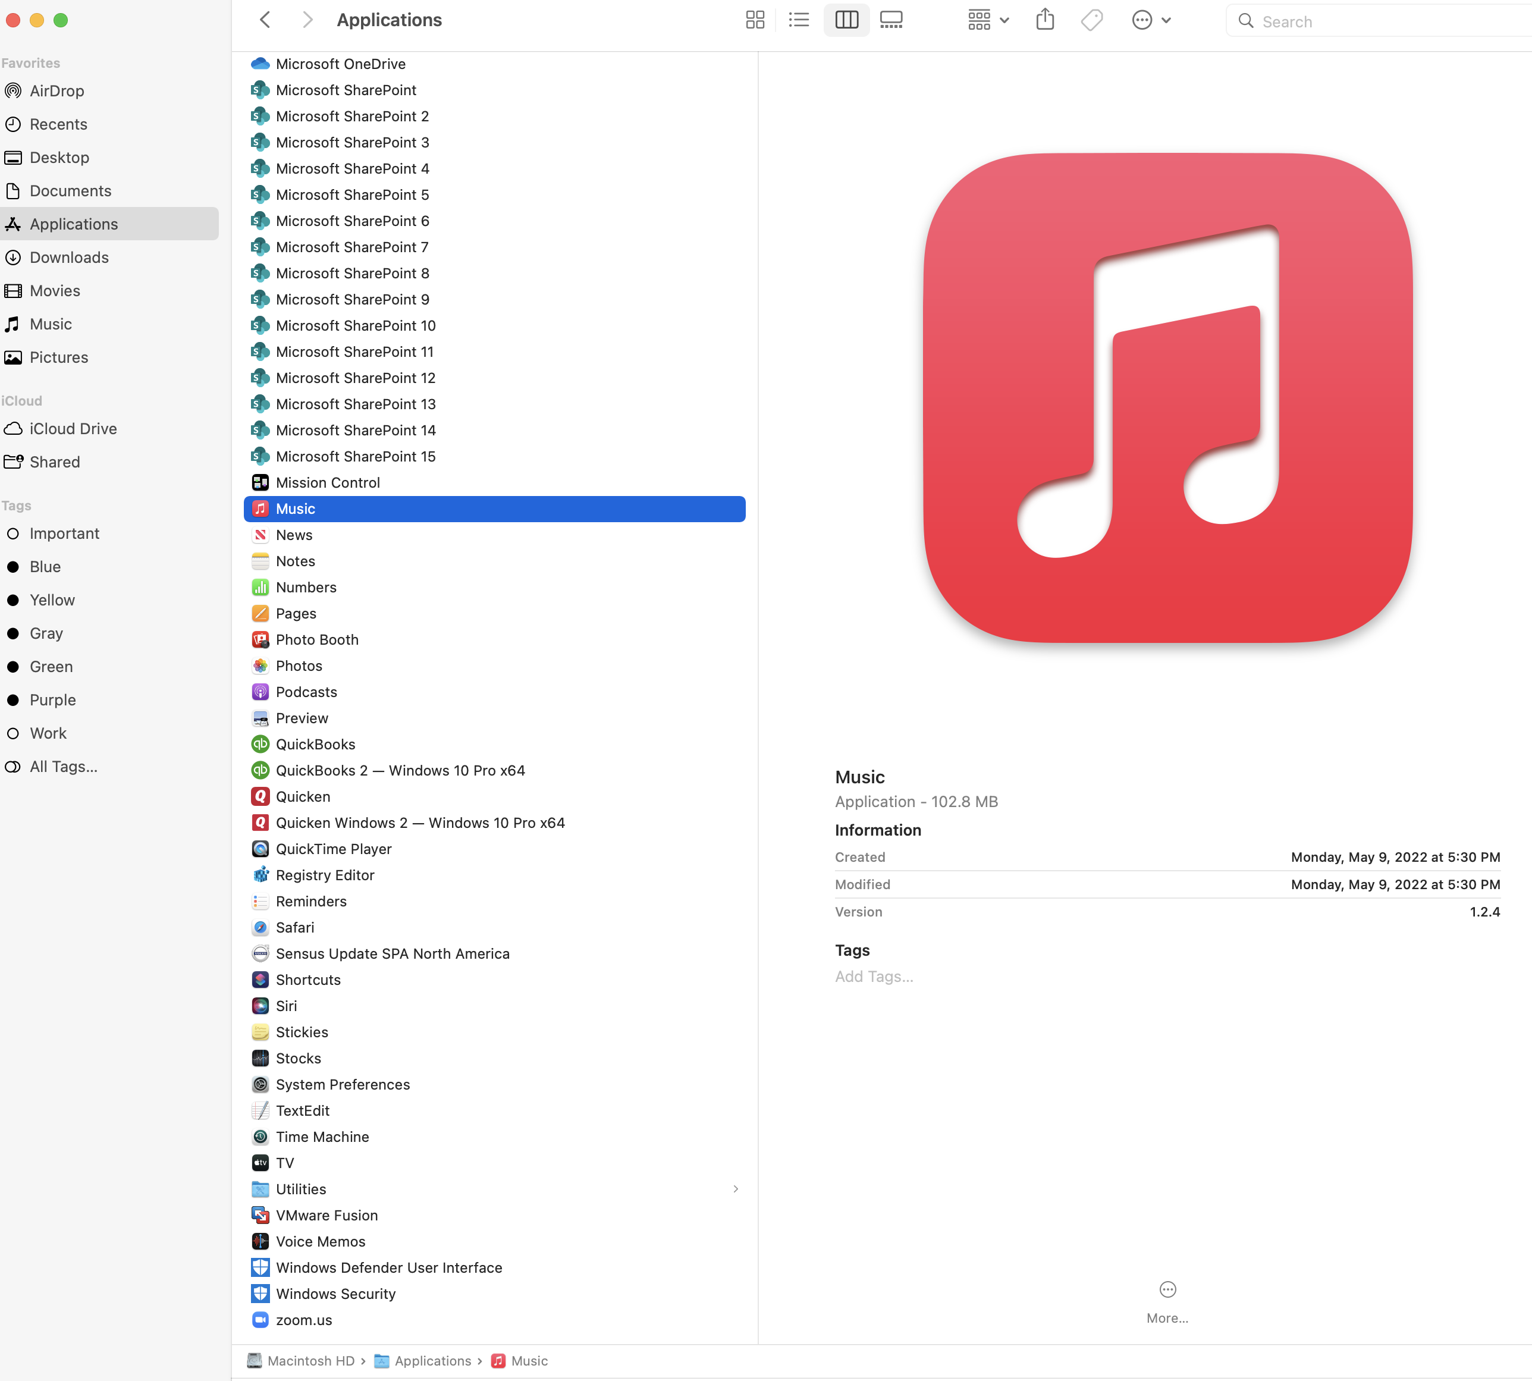
Task: Select the VMware Fusion app icon
Action: pyautogui.click(x=260, y=1216)
